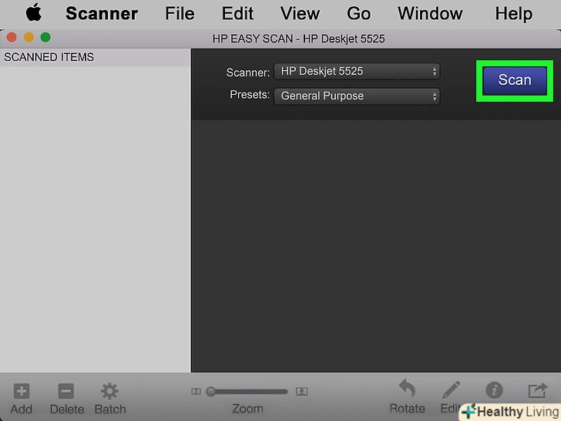The image size is (561, 421).
Task: Click the Zoom slider handle
Action: coord(210,391)
